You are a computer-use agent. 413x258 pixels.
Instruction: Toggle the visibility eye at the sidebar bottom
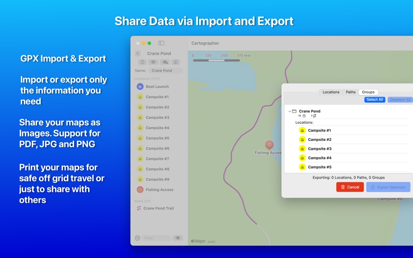[178, 238]
